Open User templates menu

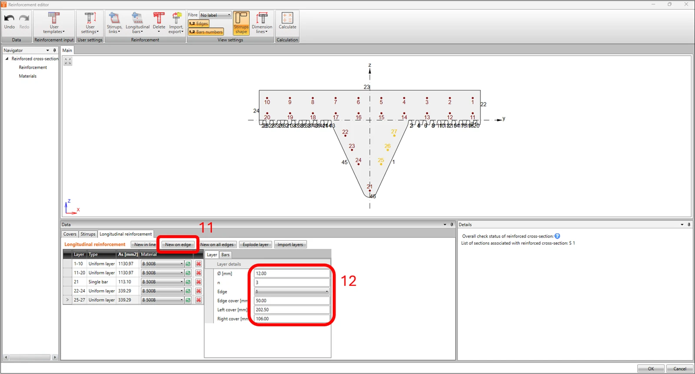click(x=54, y=23)
